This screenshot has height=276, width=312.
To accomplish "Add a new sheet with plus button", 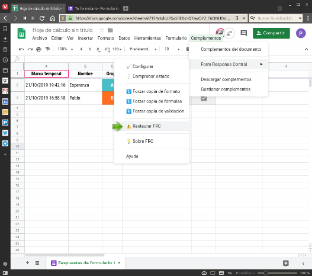I will (x=27, y=262).
